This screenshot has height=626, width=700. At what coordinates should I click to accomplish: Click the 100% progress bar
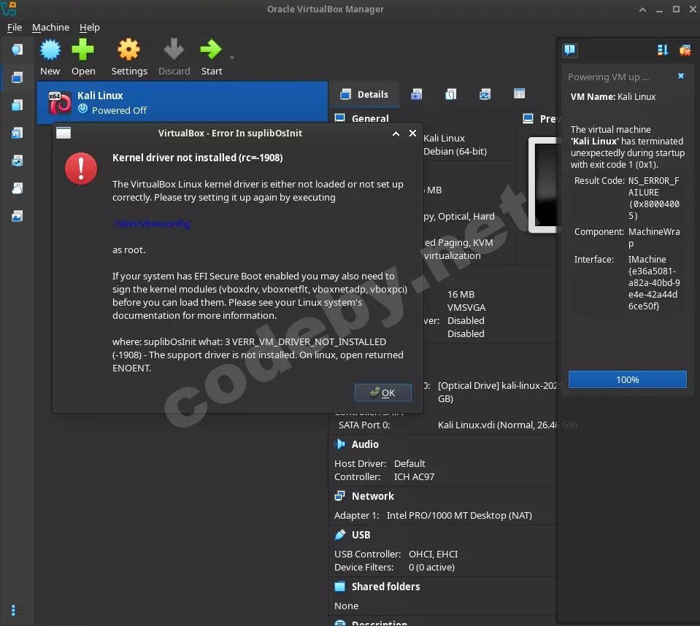pyautogui.click(x=627, y=379)
